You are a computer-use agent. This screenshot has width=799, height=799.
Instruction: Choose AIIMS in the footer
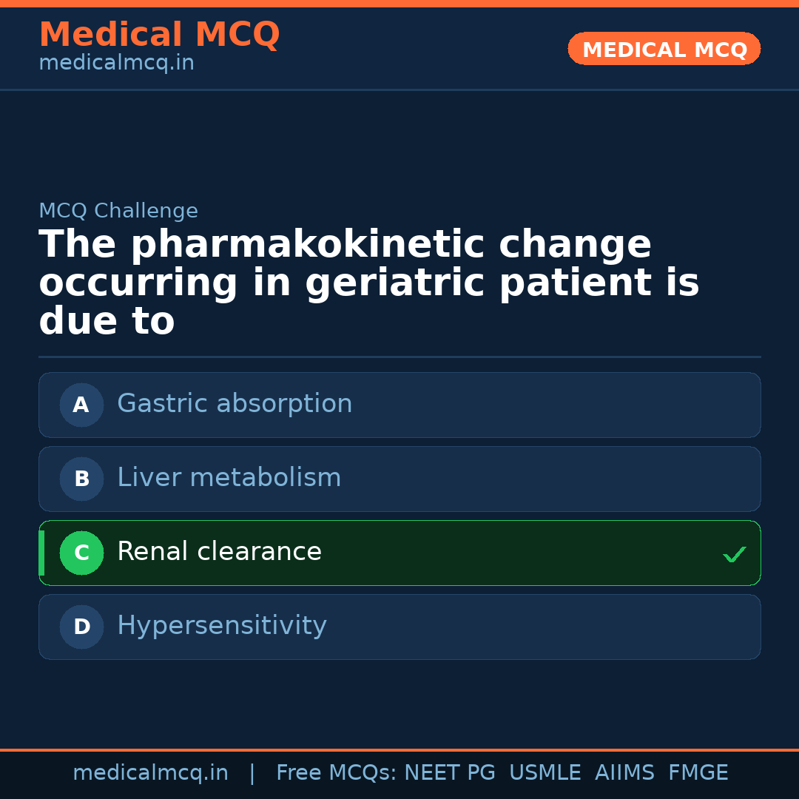(624, 773)
